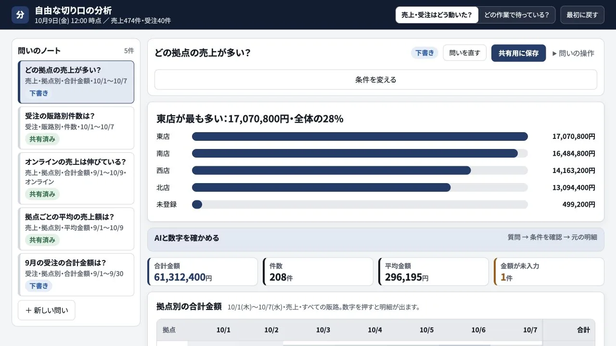The image size is (616, 346).
Task: Open the 受注の販路別件数は？ note
Action: click(76, 128)
